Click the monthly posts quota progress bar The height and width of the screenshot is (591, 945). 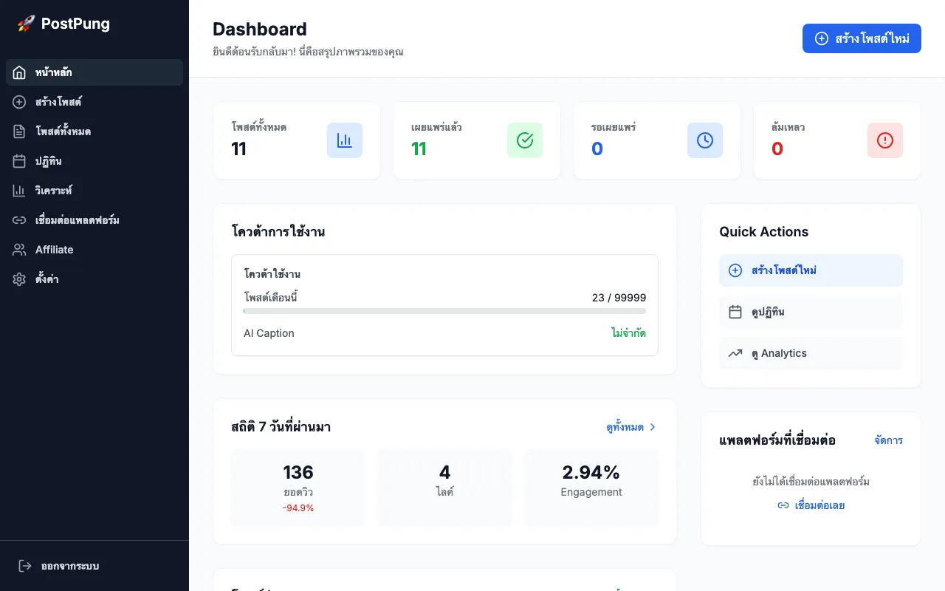tap(444, 311)
